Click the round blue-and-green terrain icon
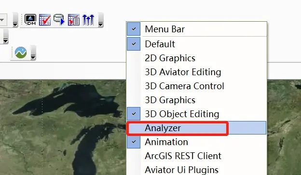Screen dimensions: 301x175 click(x=21, y=53)
